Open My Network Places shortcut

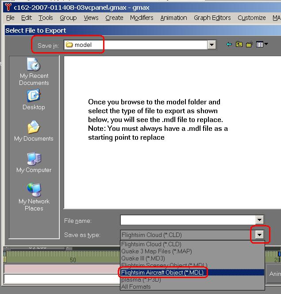point(34,197)
